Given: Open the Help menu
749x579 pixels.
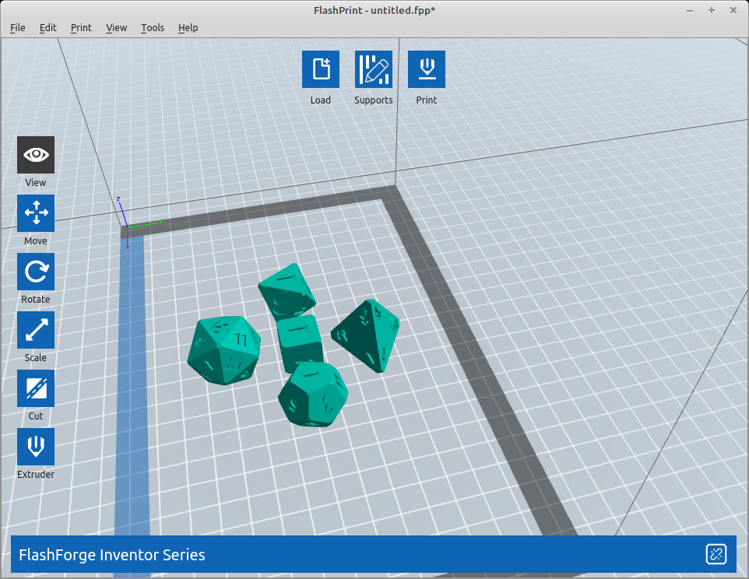Looking at the screenshot, I should coord(188,27).
